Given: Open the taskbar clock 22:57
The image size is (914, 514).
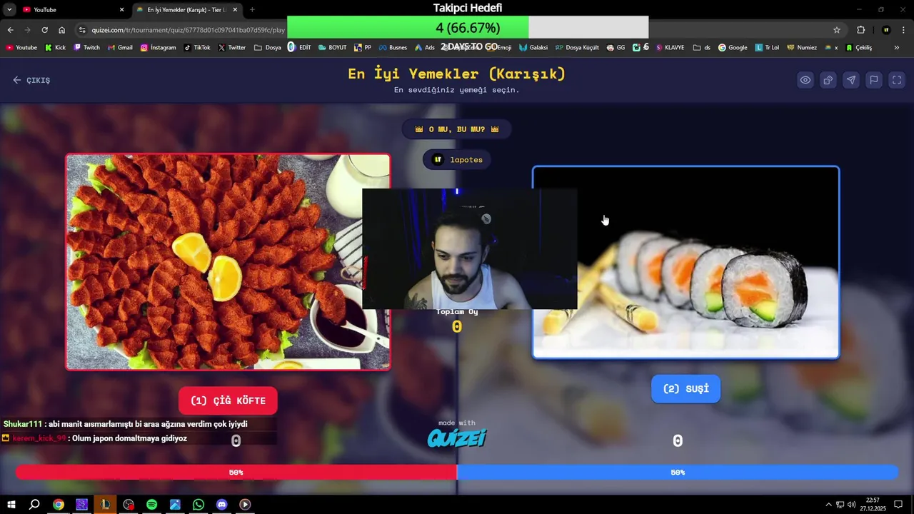Looking at the screenshot, I should (x=873, y=505).
